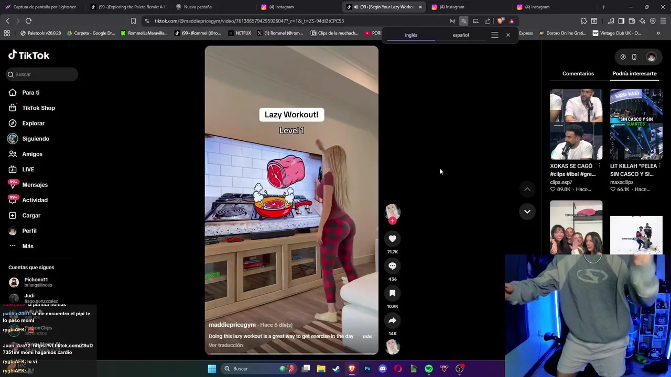Open the maxxclips channel link
Screen dimensions: 671x377
tap(622, 182)
